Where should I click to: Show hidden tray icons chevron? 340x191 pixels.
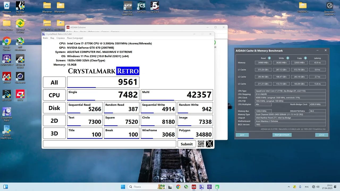289,187
